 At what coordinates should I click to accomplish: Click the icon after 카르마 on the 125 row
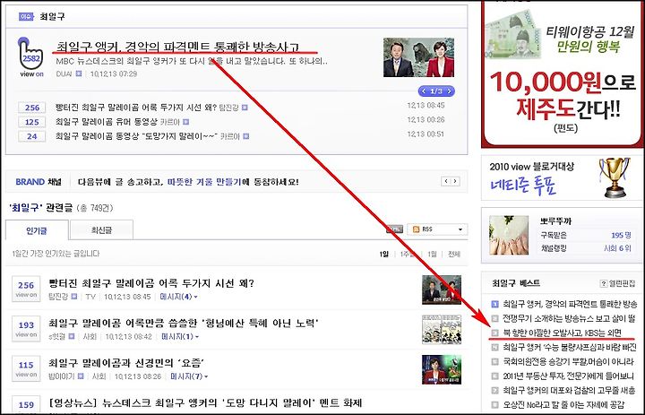[x=185, y=122]
